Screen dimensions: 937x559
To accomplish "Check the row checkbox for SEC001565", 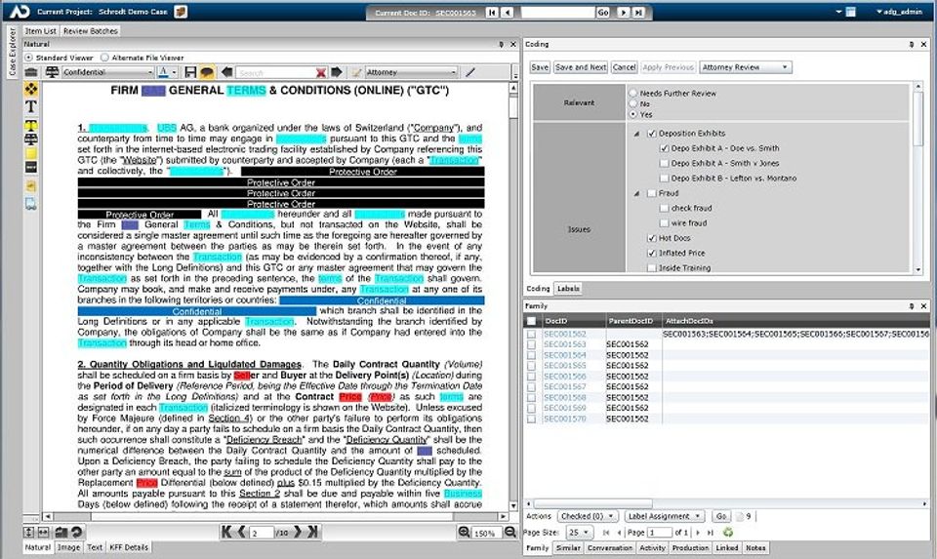I will tap(531, 366).
